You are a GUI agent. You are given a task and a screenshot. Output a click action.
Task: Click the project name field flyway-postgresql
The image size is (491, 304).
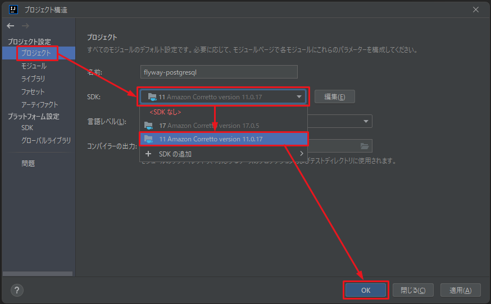click(219, 72)
